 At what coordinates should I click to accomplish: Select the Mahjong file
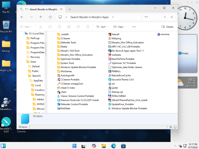(x=115, y=39)
